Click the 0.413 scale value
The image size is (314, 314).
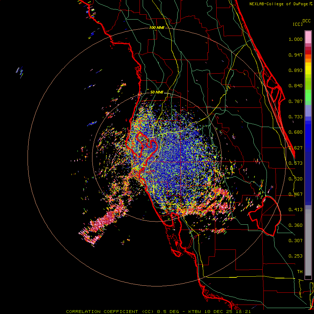[296, 210]
